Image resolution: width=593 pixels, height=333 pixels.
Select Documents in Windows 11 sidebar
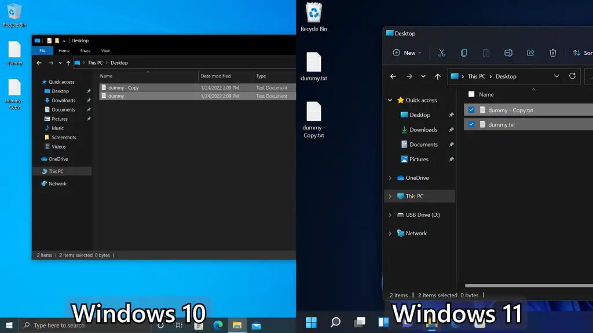(423, 144)
